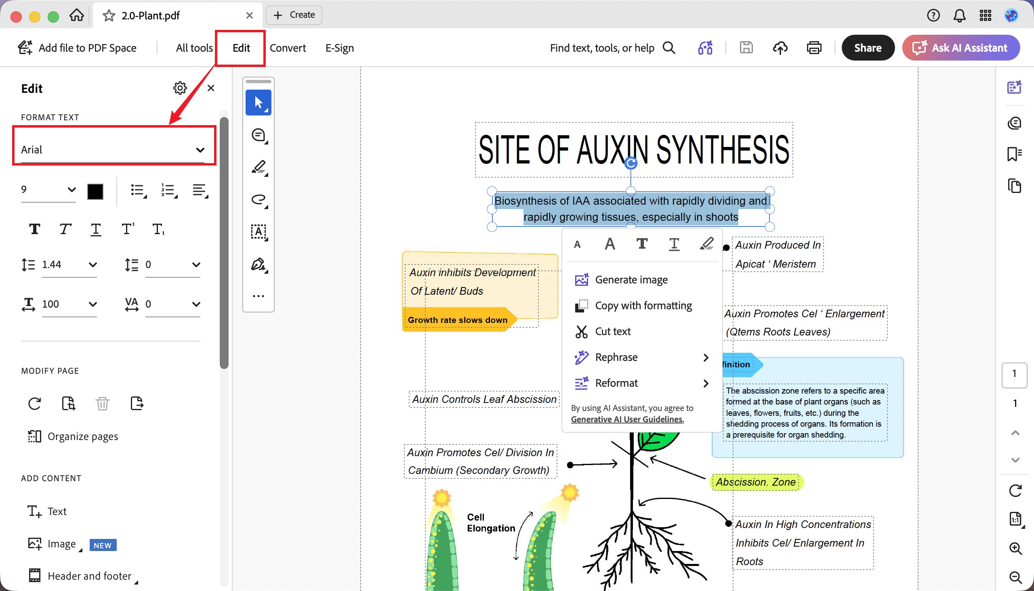Select the Fill and sign pen tool
The width and height of the screenshot is (1034, 591).
pyautogui.click(x=259, y=265)
